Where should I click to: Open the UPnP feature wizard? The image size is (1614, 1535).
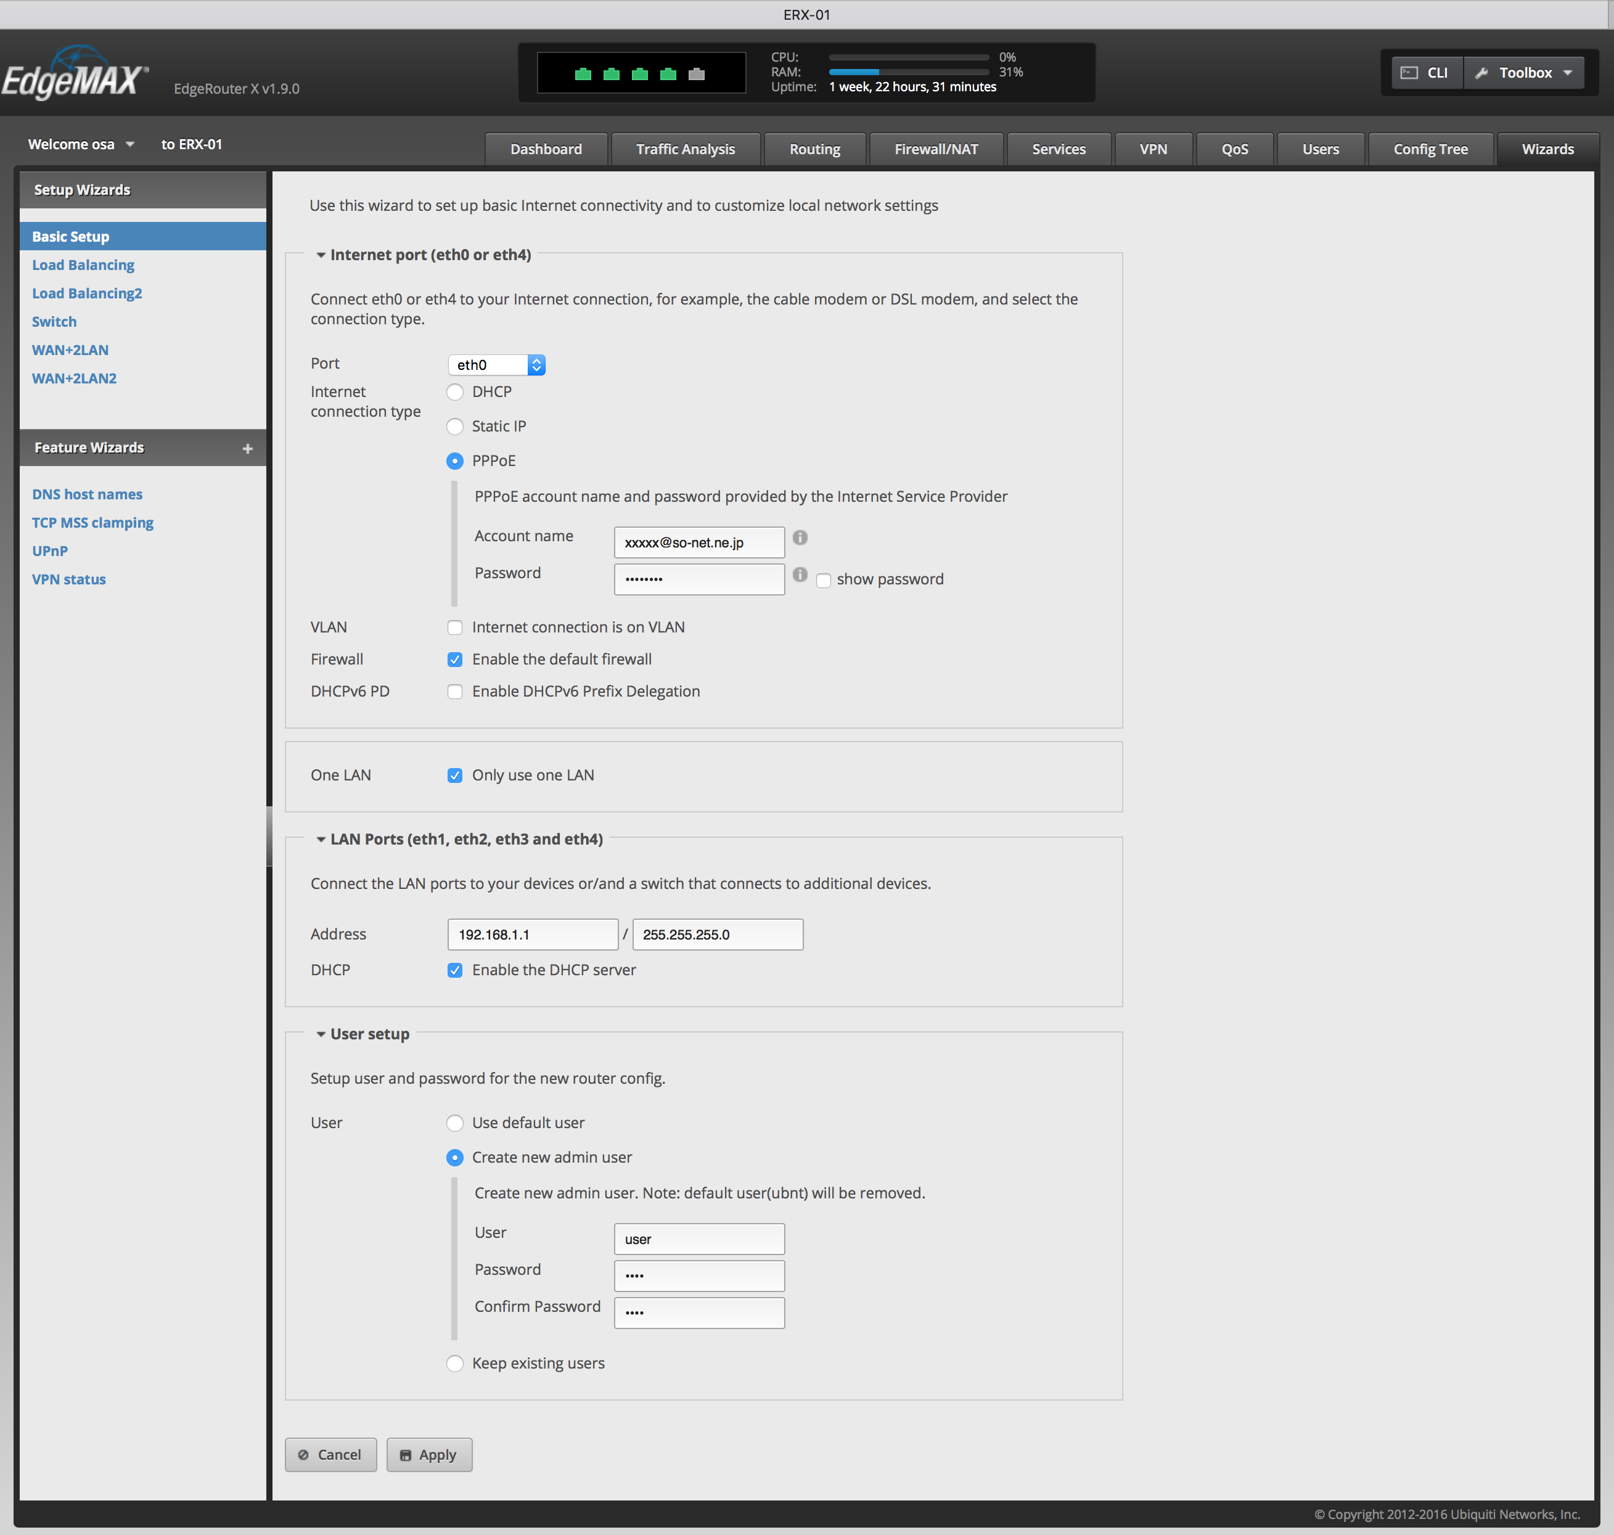pyautogui.click(x=49, y=552)
